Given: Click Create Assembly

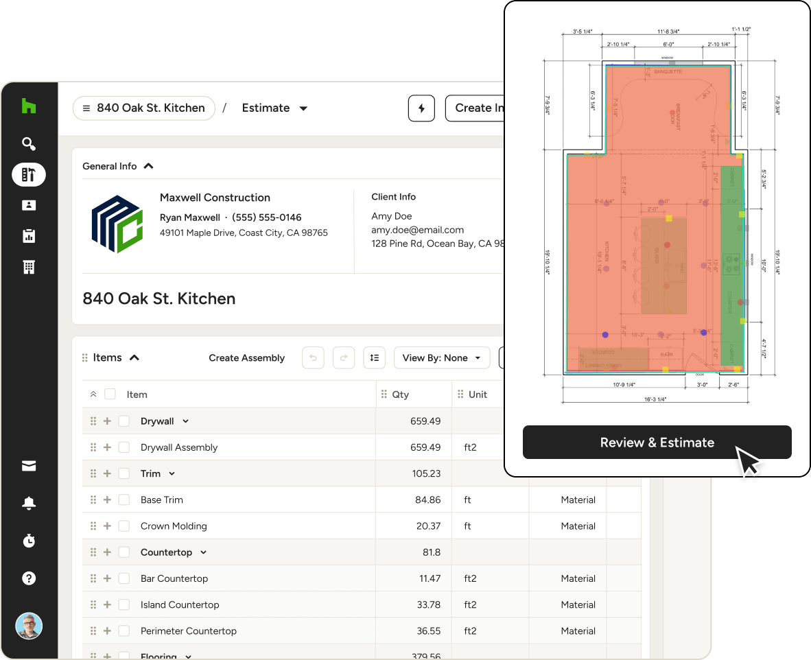Looking at the screenshot, I should 246,357.
